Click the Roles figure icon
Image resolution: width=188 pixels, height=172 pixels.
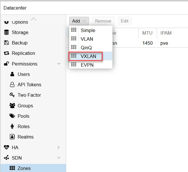(12, 126)
